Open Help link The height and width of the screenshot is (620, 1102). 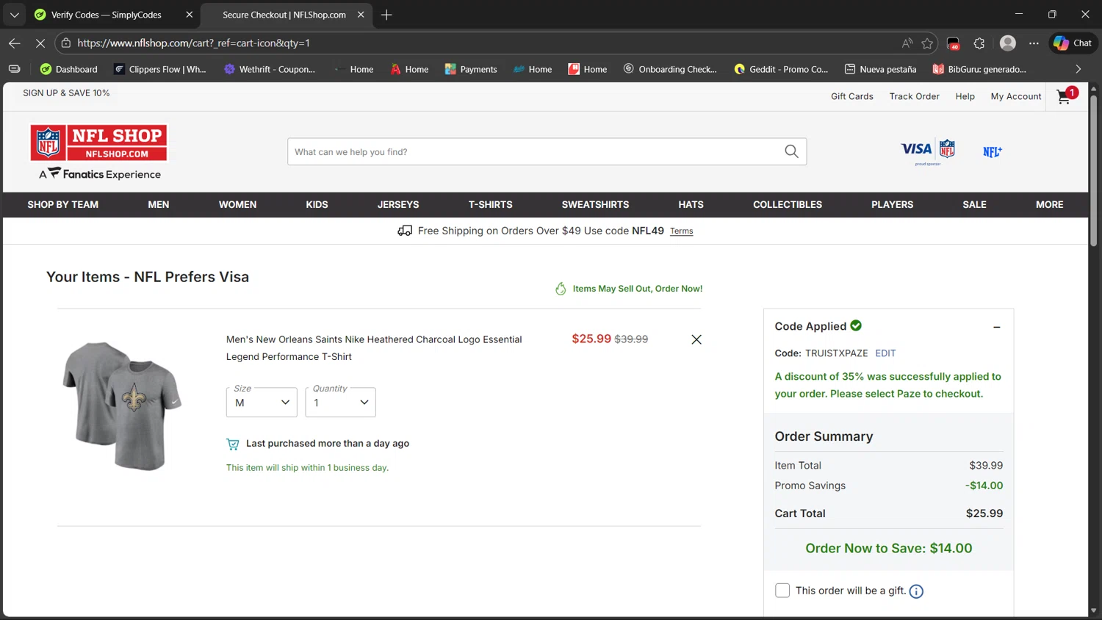(x=965, y=96)
